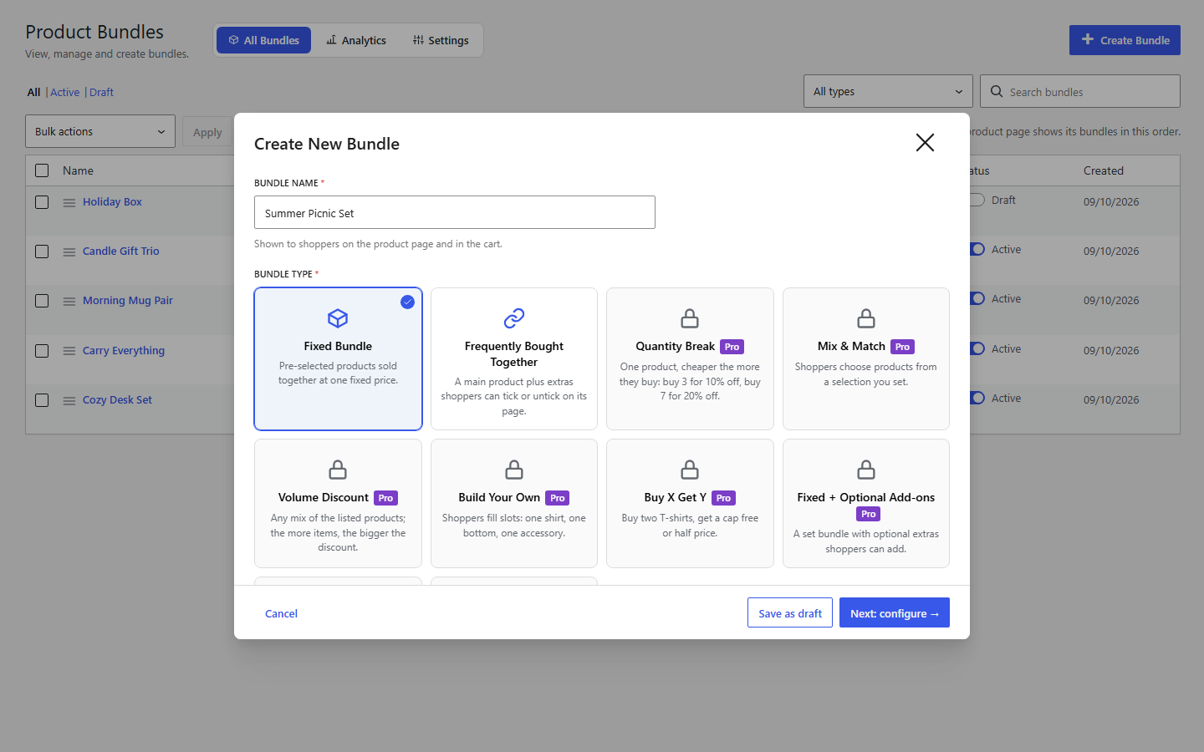Click the Build Your Own lock icon
Viewport: 1204px width, 752px height.
[x=514, y=470]
